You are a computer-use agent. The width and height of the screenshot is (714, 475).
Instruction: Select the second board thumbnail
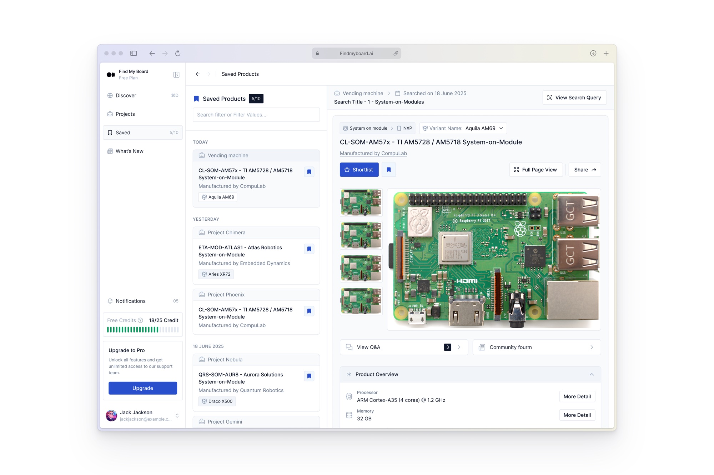pyautogui.click(x=361, y=235)
